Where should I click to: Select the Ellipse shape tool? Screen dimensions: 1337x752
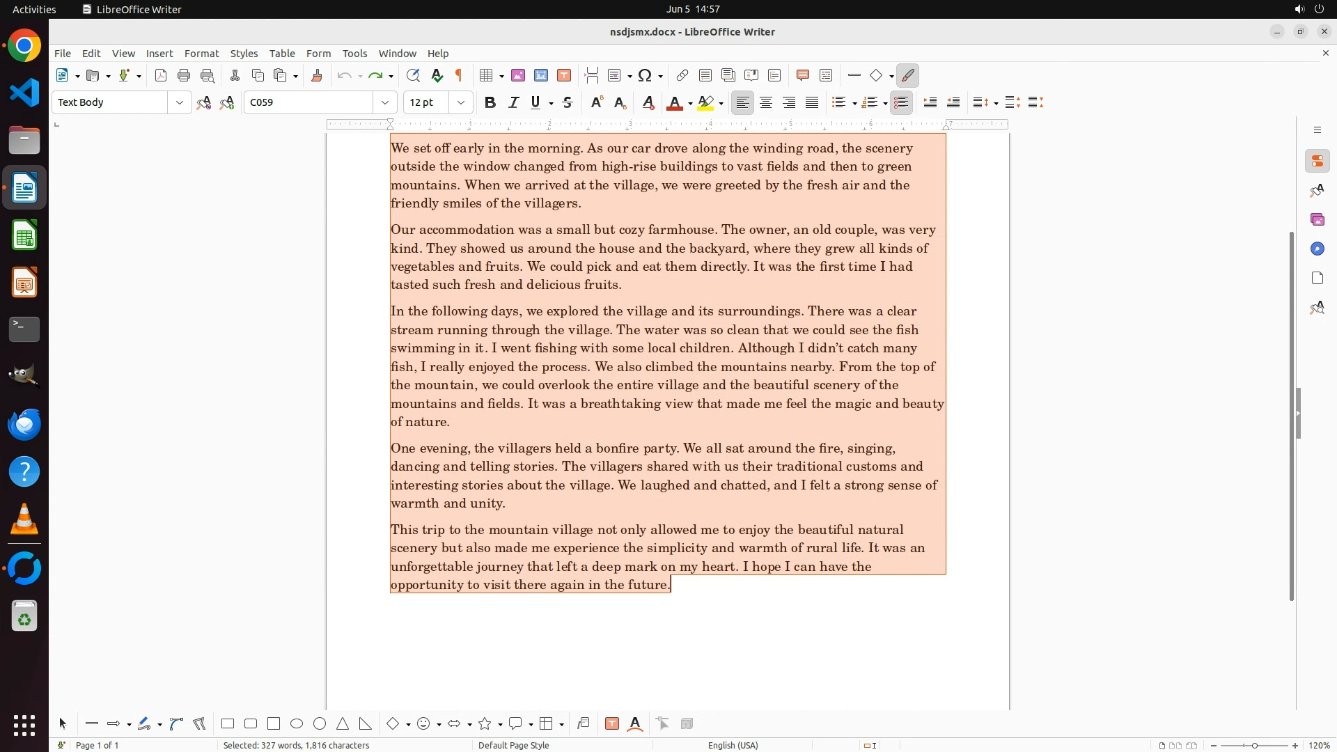point(297,724)
